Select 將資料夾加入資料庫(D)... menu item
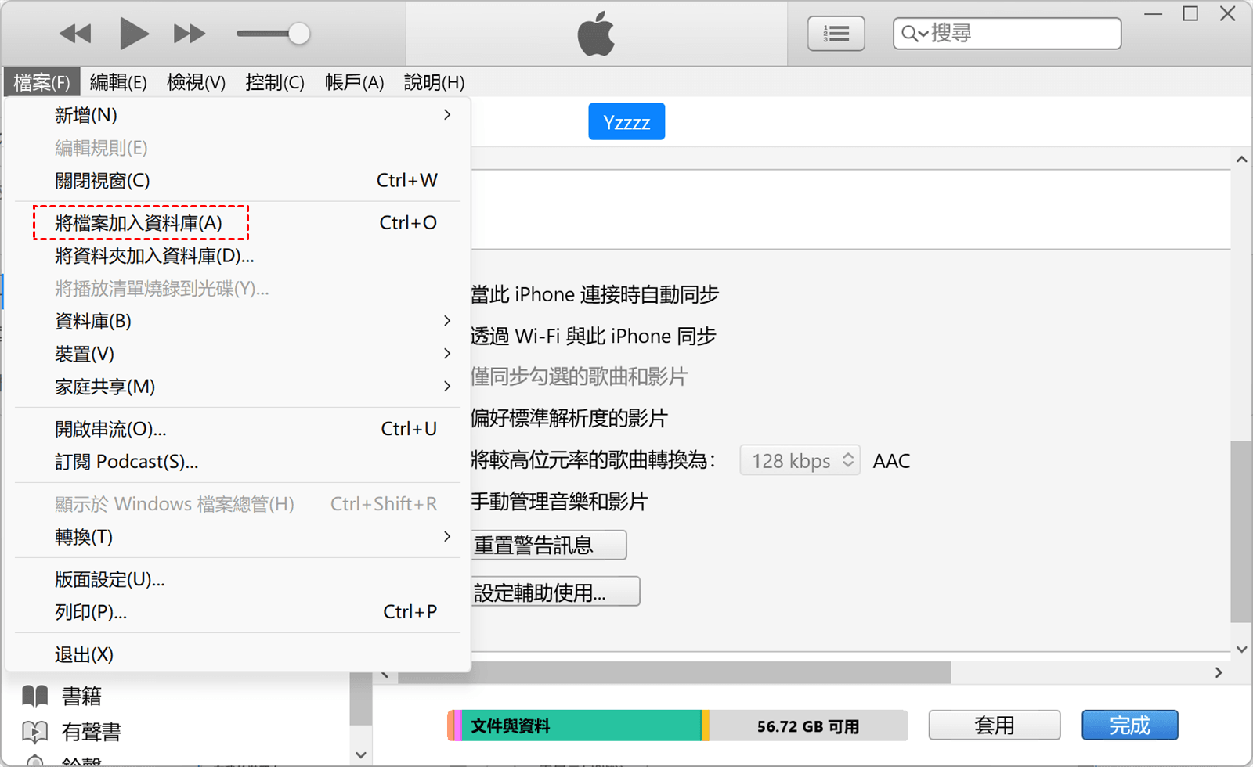The width and height of the screenshot is (1253, 767). (x=237, y=256)
